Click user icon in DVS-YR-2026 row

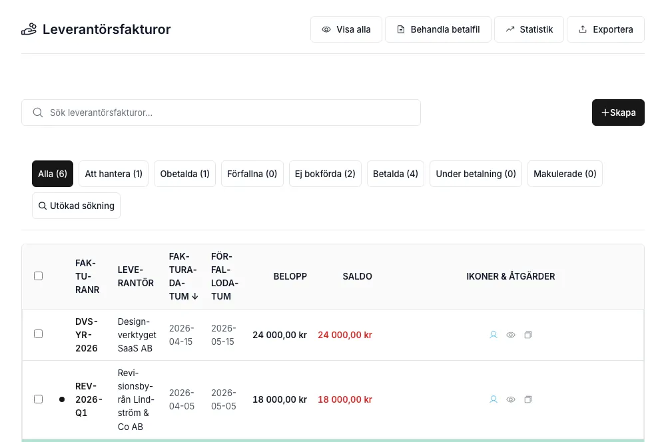[x=493, y=335]
